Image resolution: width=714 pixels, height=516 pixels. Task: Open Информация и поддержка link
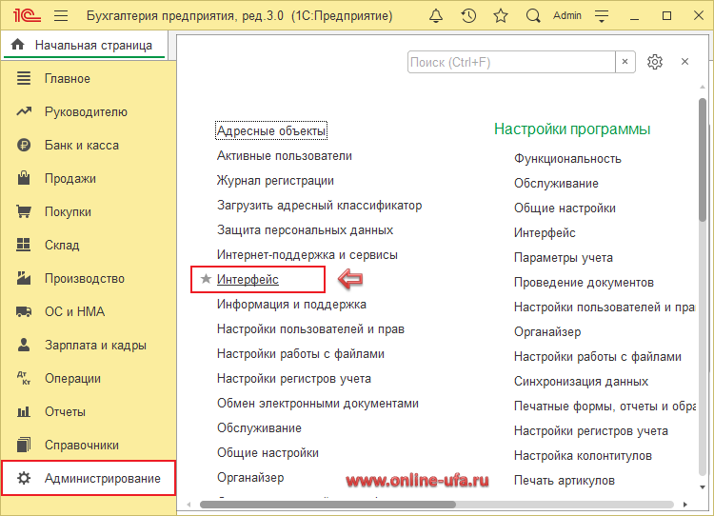292,305
